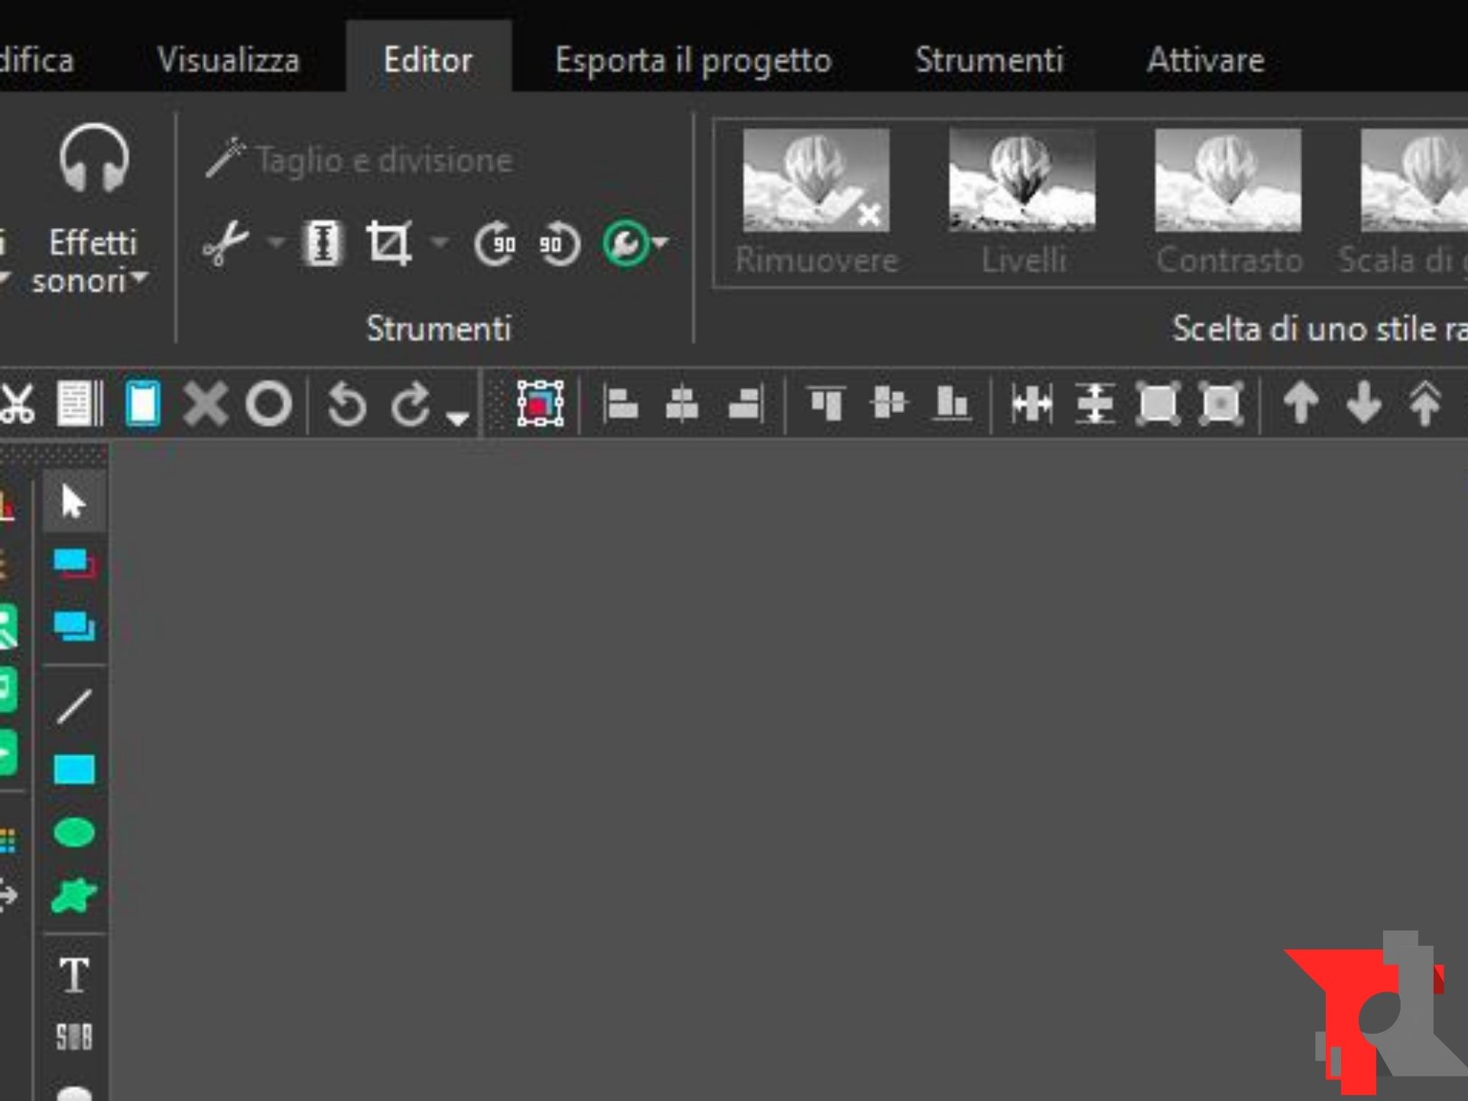Select the line drawing tool
The width and height of the screenshot is (1468, 1101).
[x=74, y=706]
